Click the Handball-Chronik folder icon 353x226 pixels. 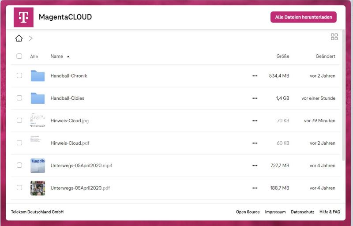tap(38, 75)
